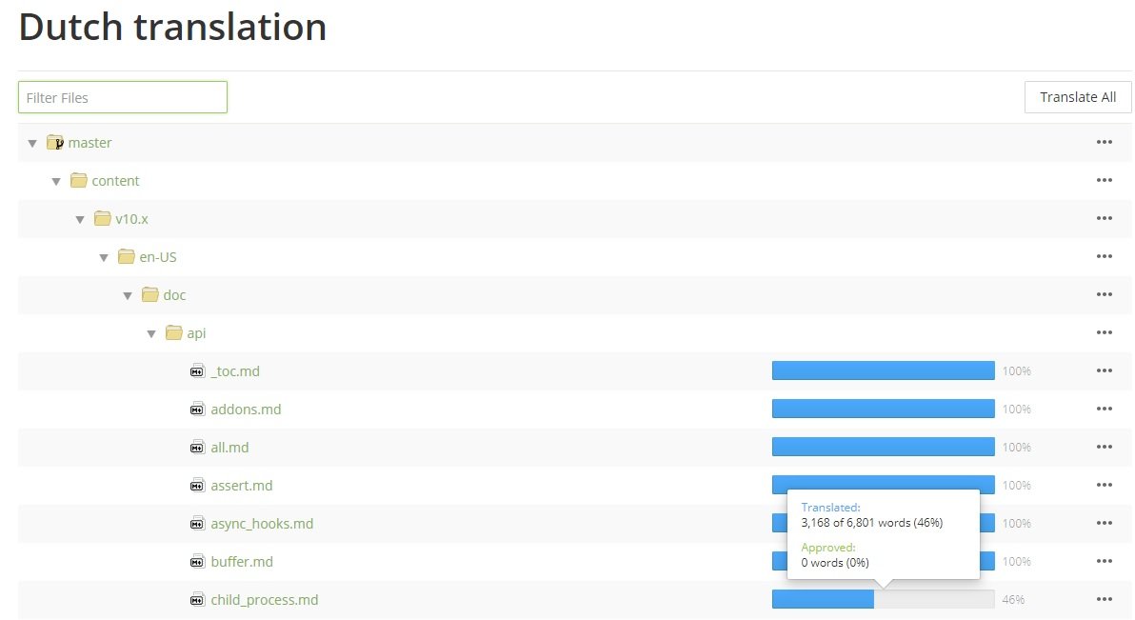This screenshot has height=620, width=1135.
Task: Open the child_process.md file
Action: [x=265, y=600]
